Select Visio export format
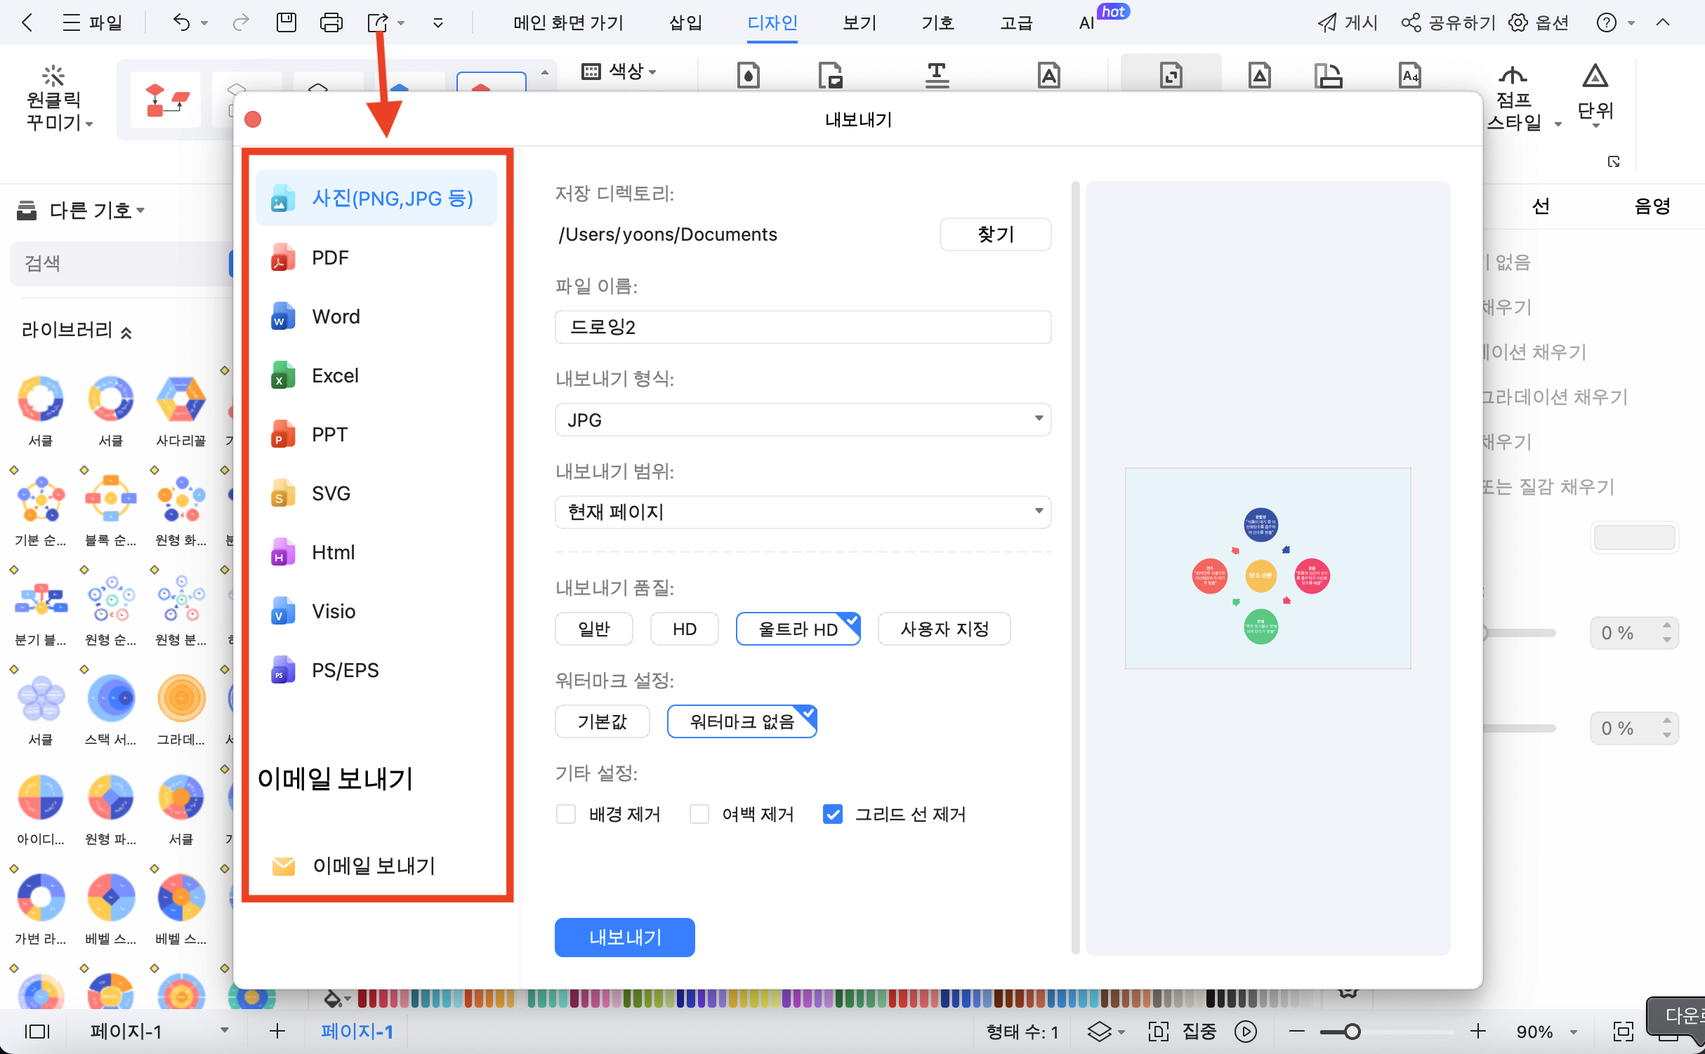1705x1054 pixels. pyautogui.click(x=335, y=611)
